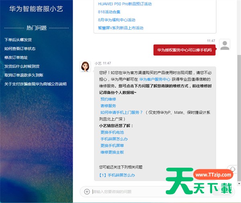
Task: Open related question 【1】手机碎屏怎么办
Action: [117, 175]
